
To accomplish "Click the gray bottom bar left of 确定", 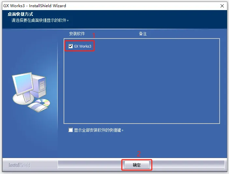I will pyautogui.click(x=89, y=165).
